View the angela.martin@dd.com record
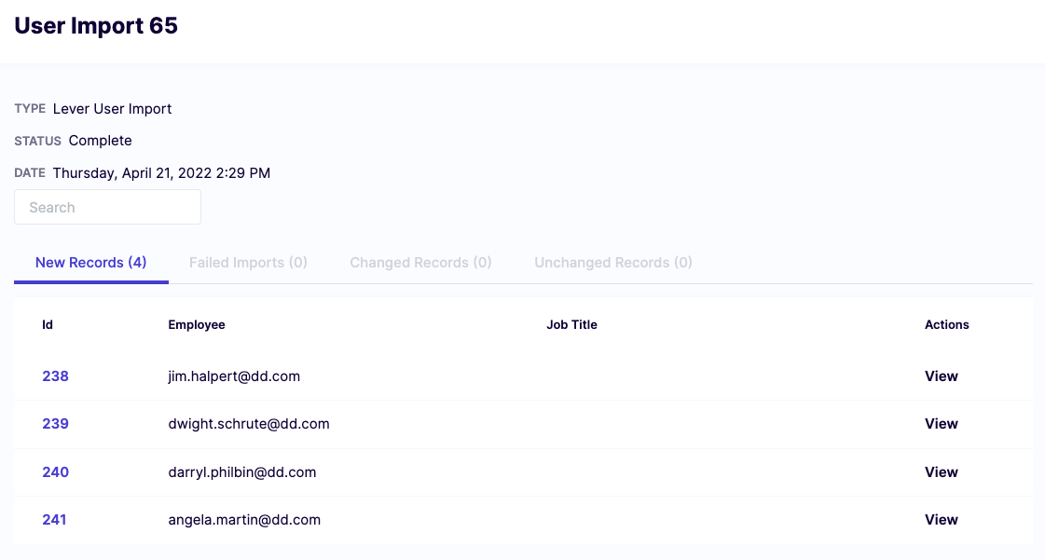 click(941, 520)
